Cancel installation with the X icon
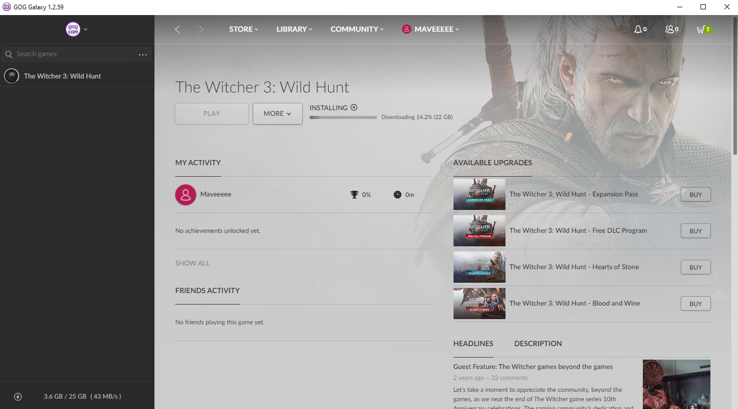Screen dimensions: 738x409 (354, 108)
